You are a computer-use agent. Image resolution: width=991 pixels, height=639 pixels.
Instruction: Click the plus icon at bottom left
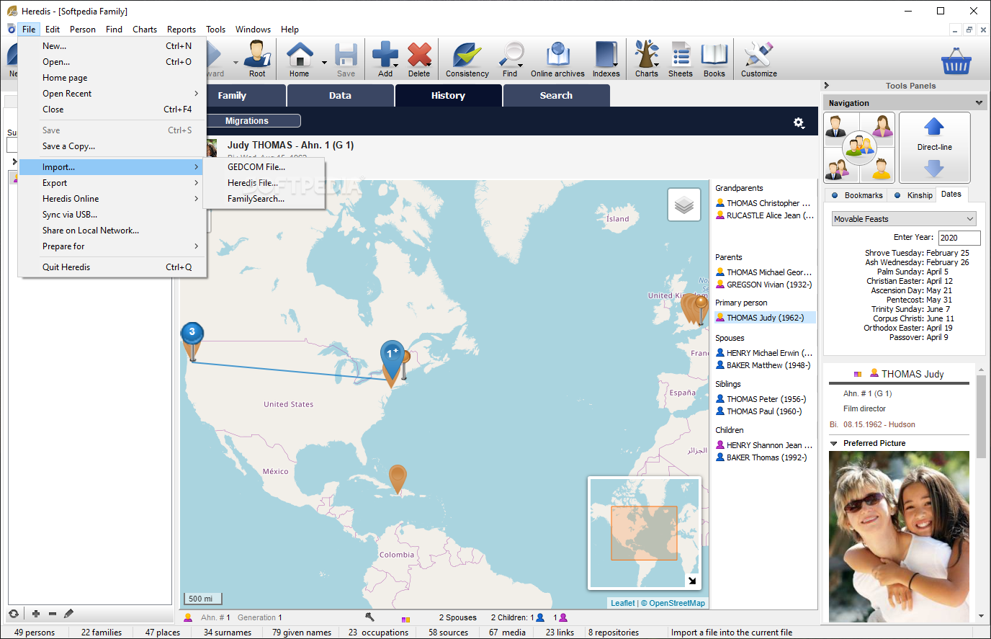(x=36, y=614)
